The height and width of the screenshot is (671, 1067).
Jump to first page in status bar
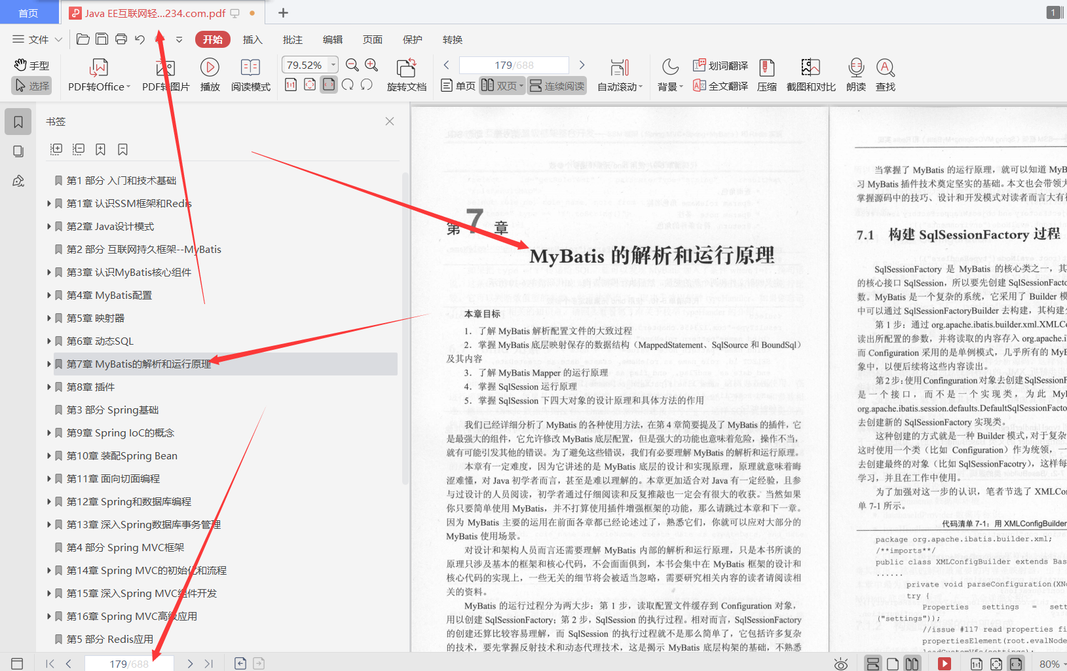coord(50,664)
